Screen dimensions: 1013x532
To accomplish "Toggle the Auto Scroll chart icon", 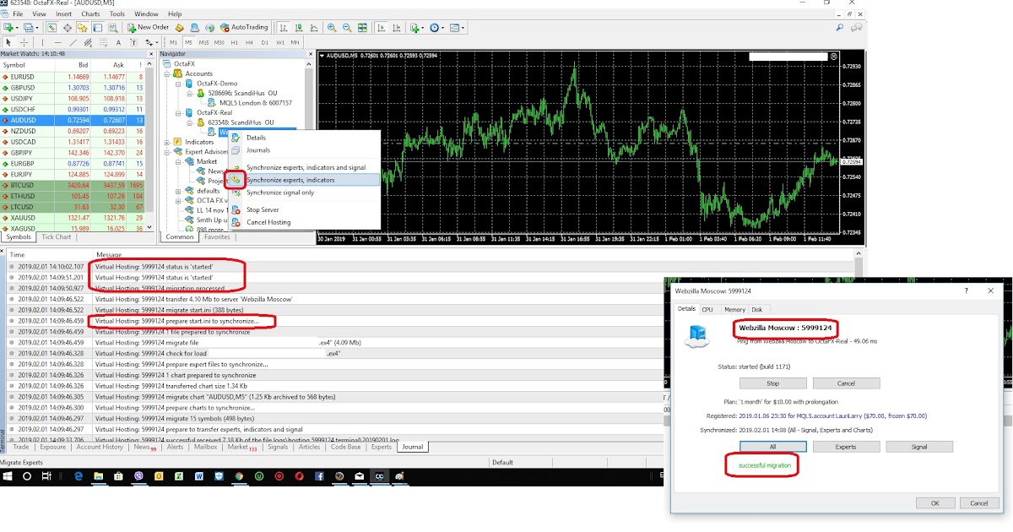I will tap(382, 27).
